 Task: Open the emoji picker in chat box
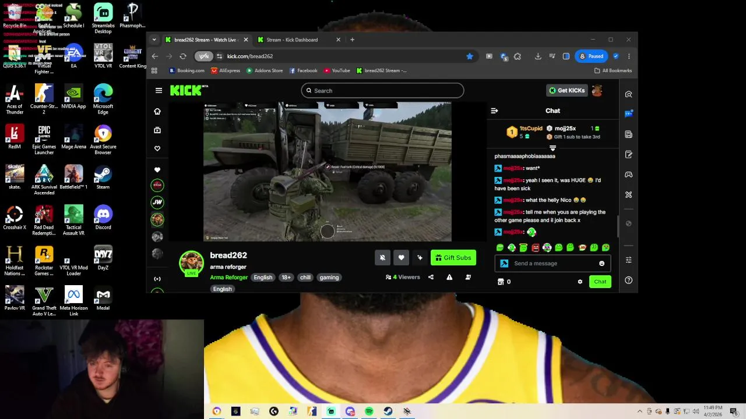pos(601,264)
